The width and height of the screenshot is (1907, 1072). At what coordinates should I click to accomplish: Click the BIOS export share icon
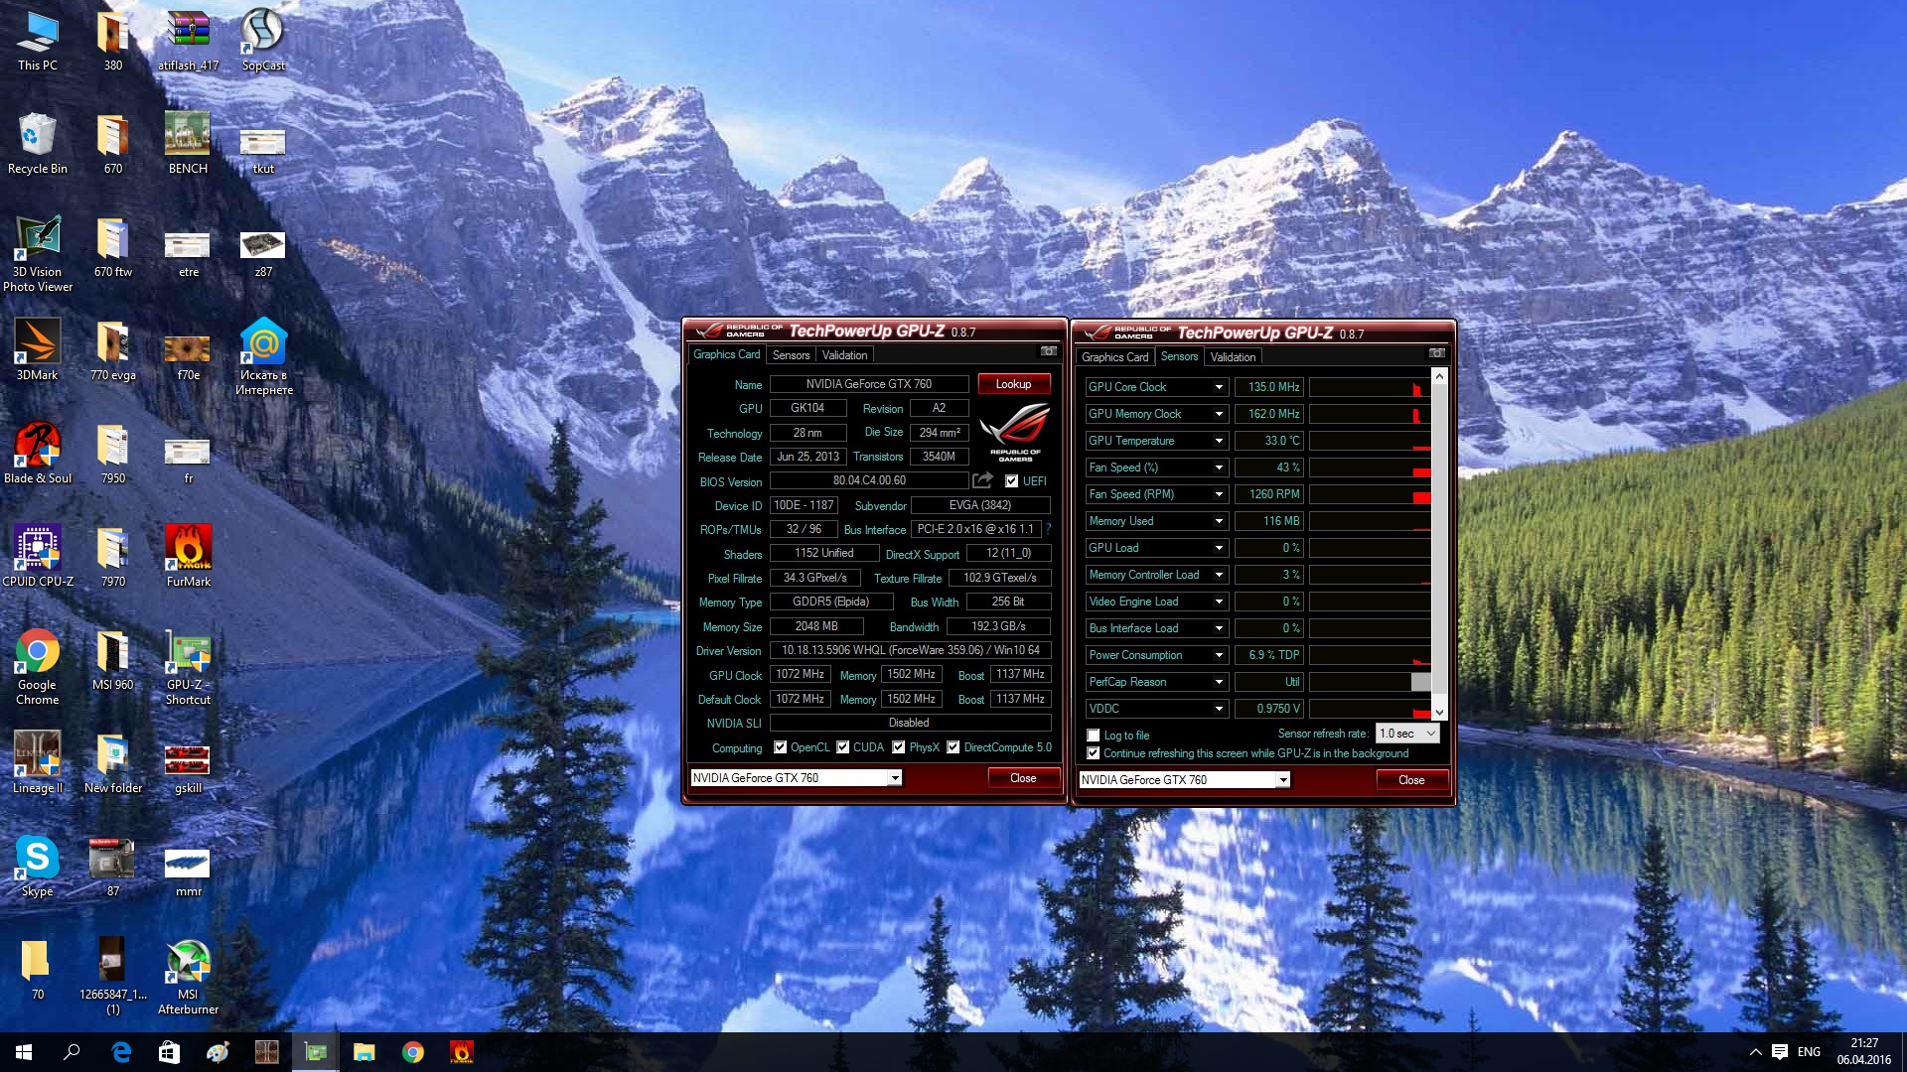pyautogui.click(x=982, y=480)
